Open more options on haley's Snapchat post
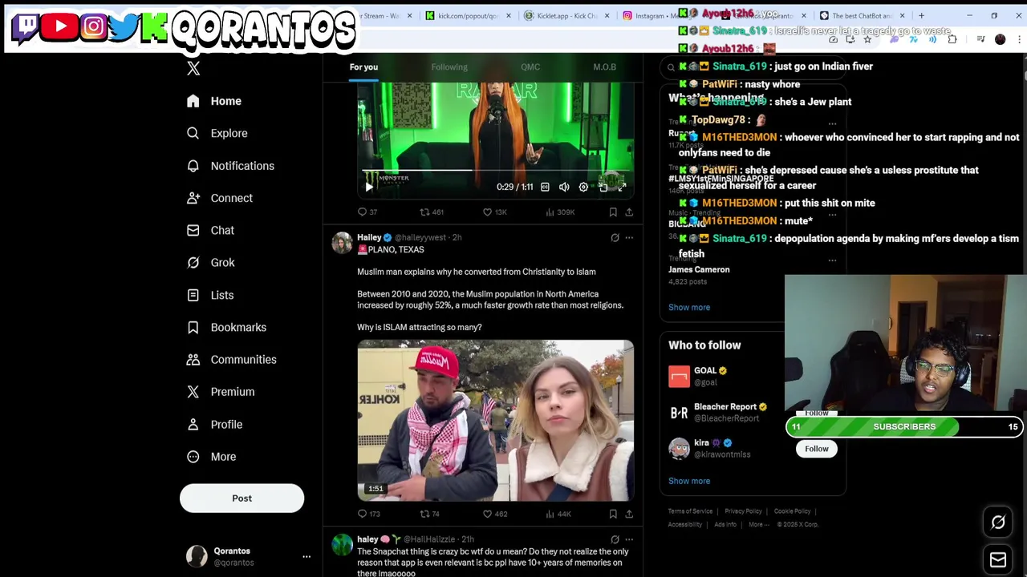 pos(629,539)
